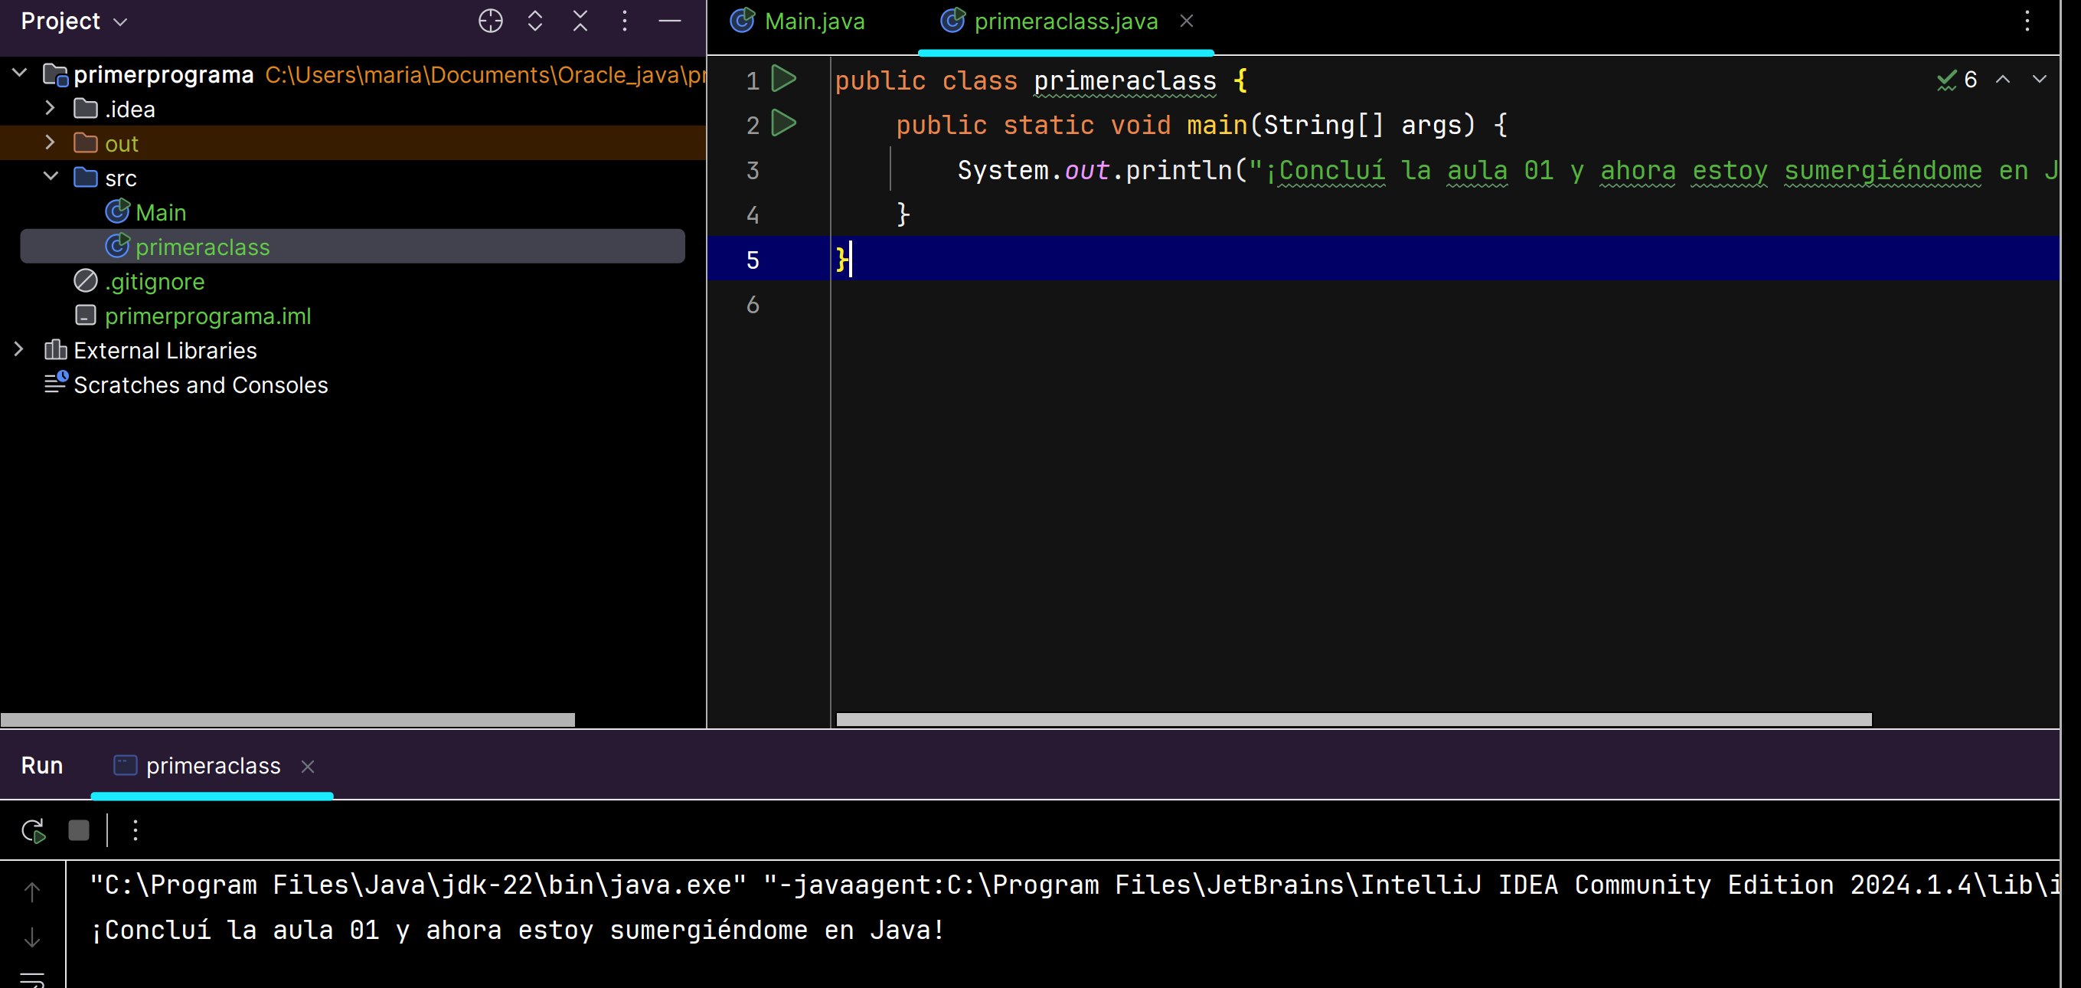Click line number 6 in gutter
2081x988 pixels.
click(752, 304)
